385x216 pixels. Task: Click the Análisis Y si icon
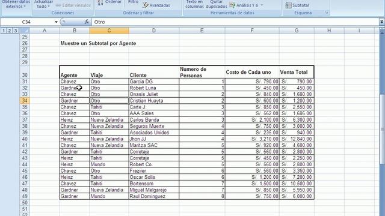coord(232,5)
